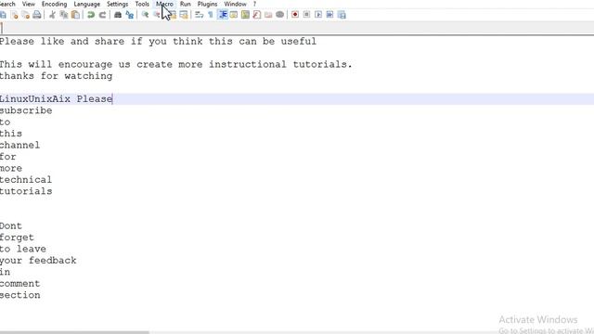Show the Document Map panel

click(x=245, y=15)
